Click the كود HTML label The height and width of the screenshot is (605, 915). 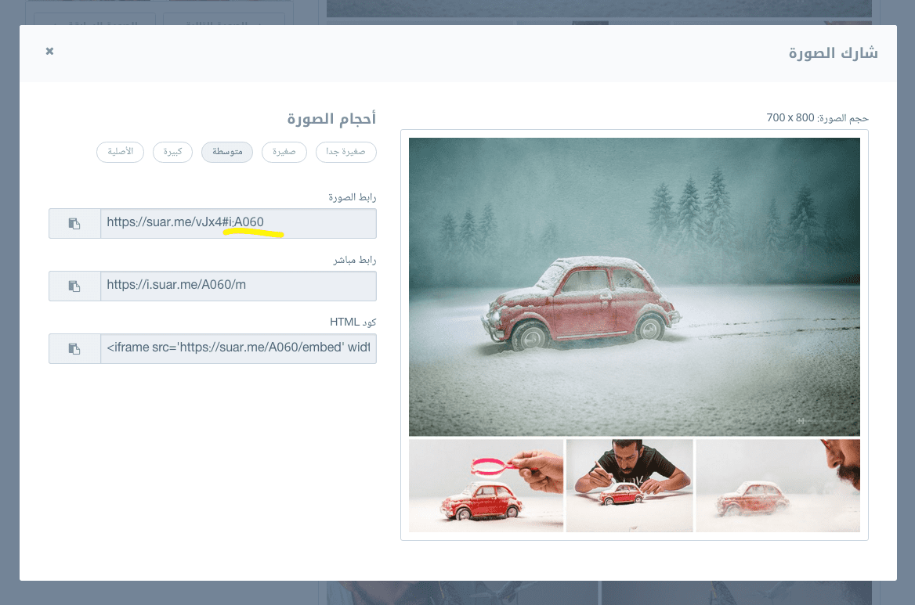click(353, 322)
